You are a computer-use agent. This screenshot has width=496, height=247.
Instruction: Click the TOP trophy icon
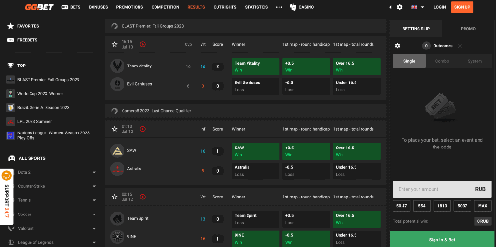tap(11, 66)
